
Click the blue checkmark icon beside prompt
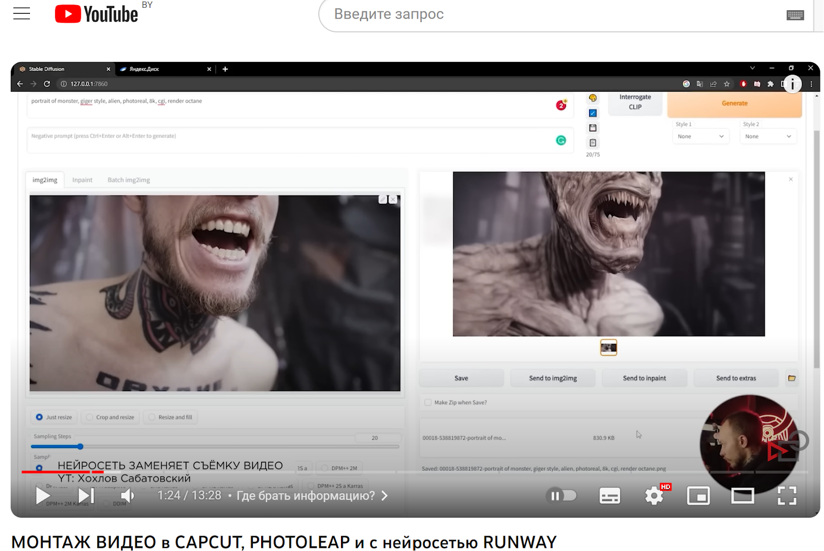coord(593,113)
